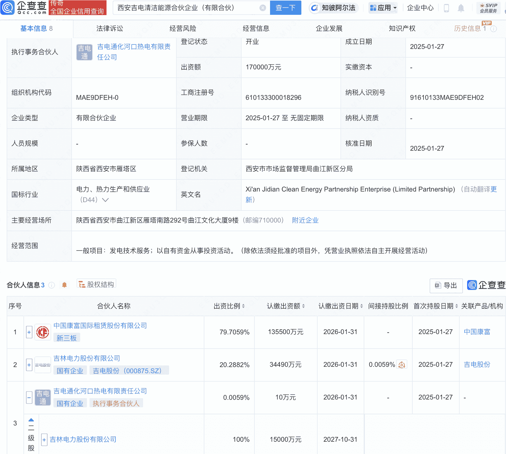This screenshot has height=454, width=506.
Task: Expand 中国康富国际租赁 partner row
Action: point(29,332)
